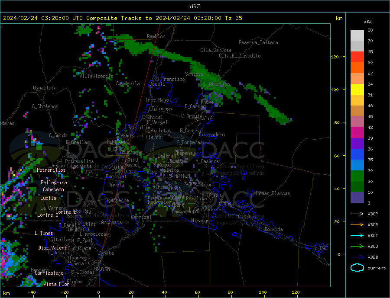Click the UTC Composite Tracks timestamp header
This screenshot has width=390, height=298.
click(x=122, y=18)
